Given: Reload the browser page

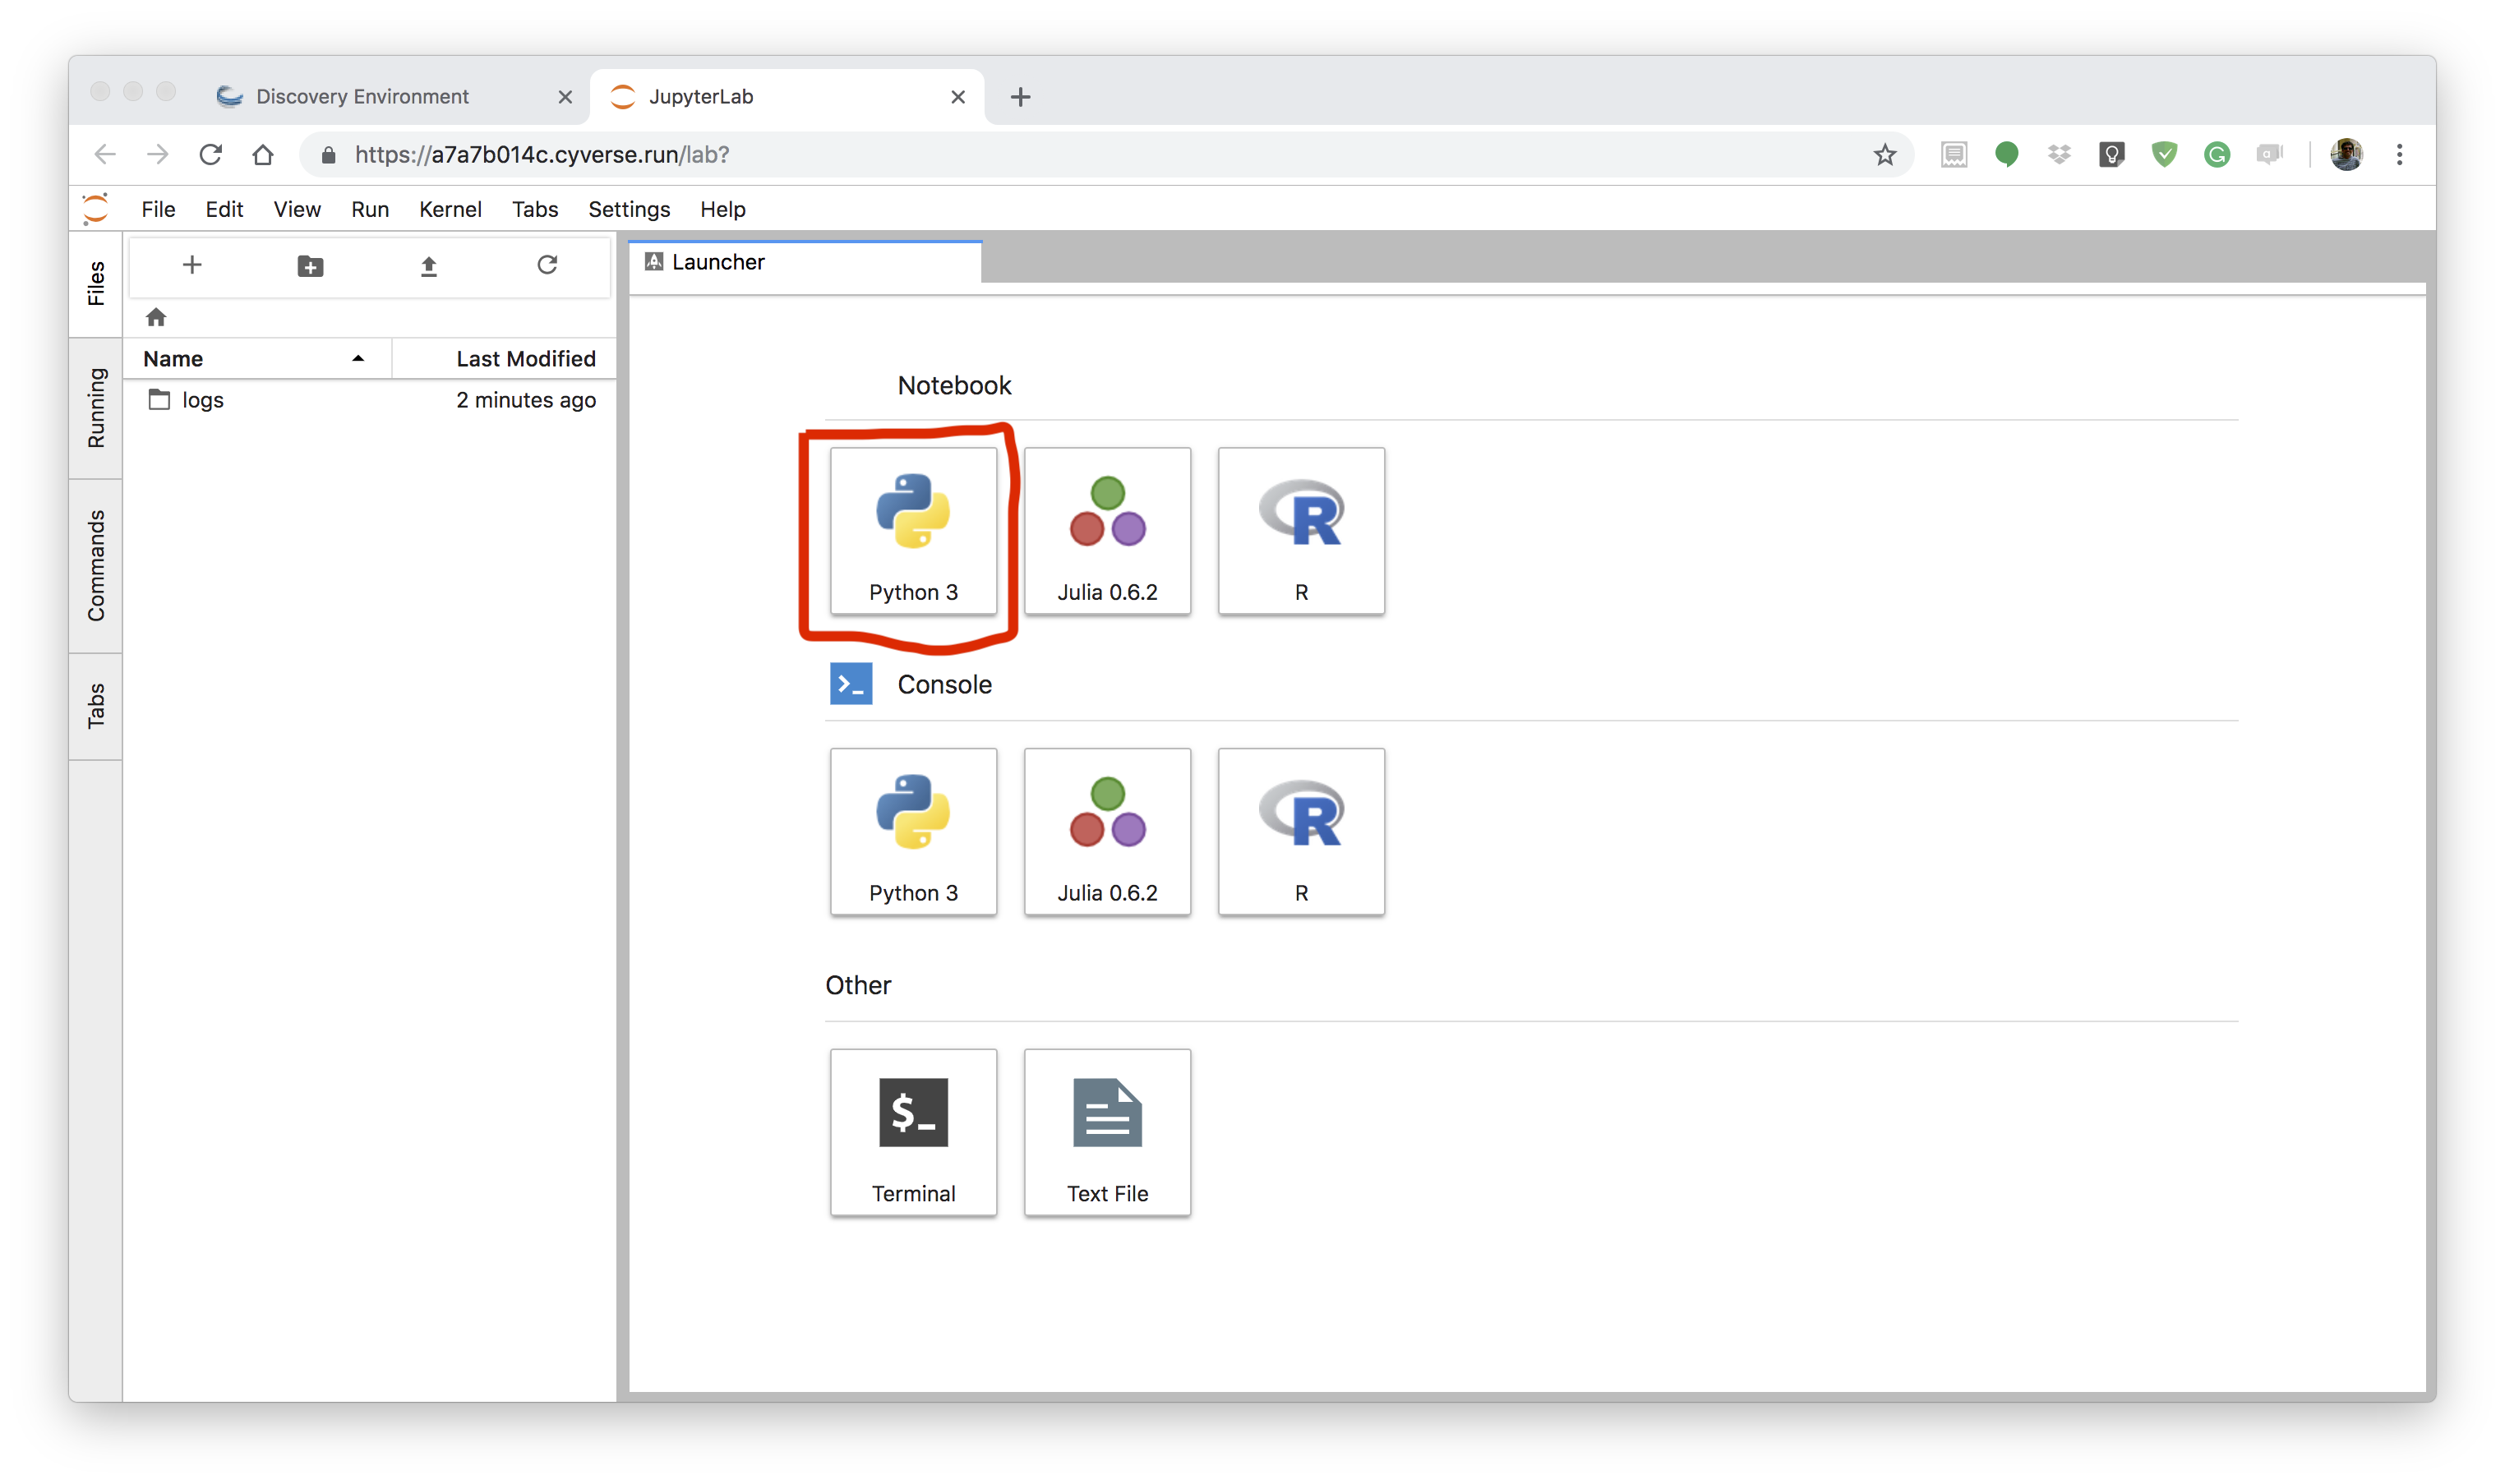Looking at the screenshot, I should (210, 154).
